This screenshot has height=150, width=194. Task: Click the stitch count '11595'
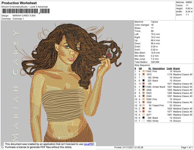tap(148, 87)
